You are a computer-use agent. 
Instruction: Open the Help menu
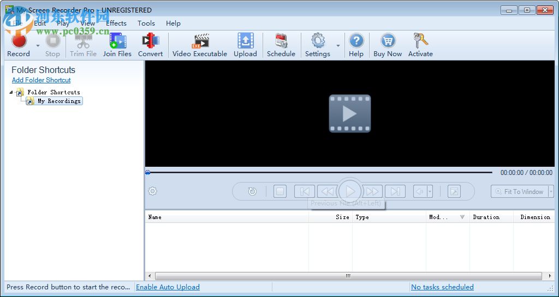(173, 23)
